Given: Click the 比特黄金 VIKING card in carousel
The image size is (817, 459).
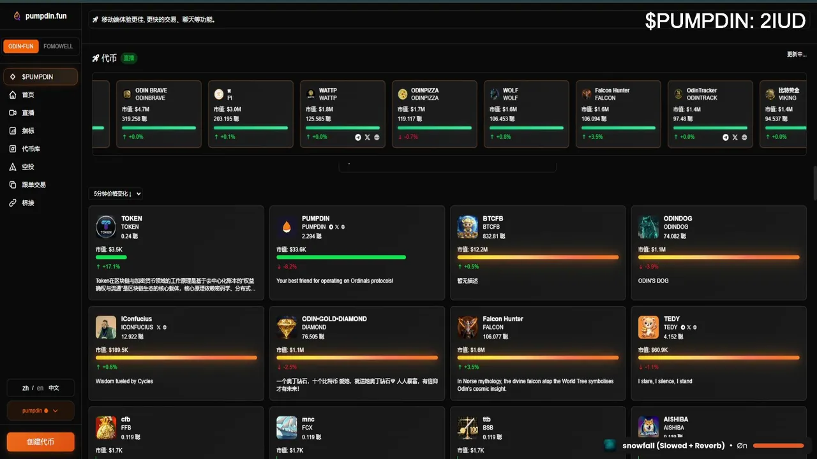Looking at the screenshot, I should click(x=783, y=114).
